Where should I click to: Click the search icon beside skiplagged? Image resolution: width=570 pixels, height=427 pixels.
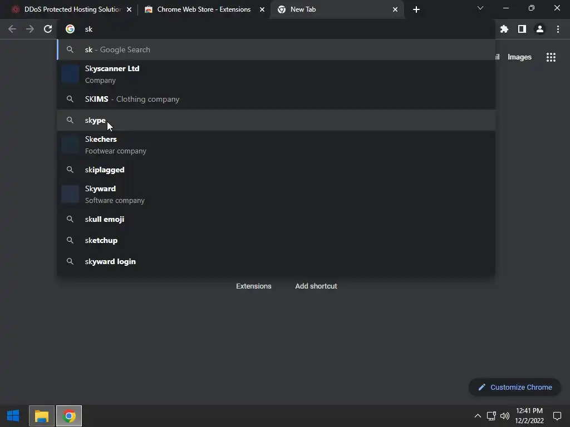(70, 170)
